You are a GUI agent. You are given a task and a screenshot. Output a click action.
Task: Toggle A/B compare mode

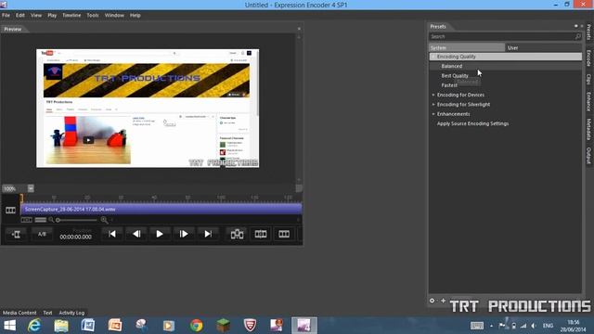42,235
